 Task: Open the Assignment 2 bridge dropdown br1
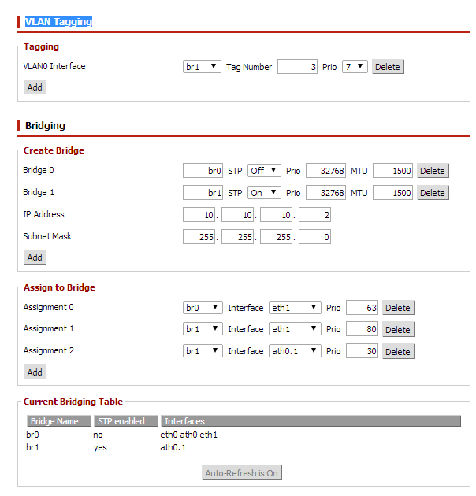pos(203,351)
